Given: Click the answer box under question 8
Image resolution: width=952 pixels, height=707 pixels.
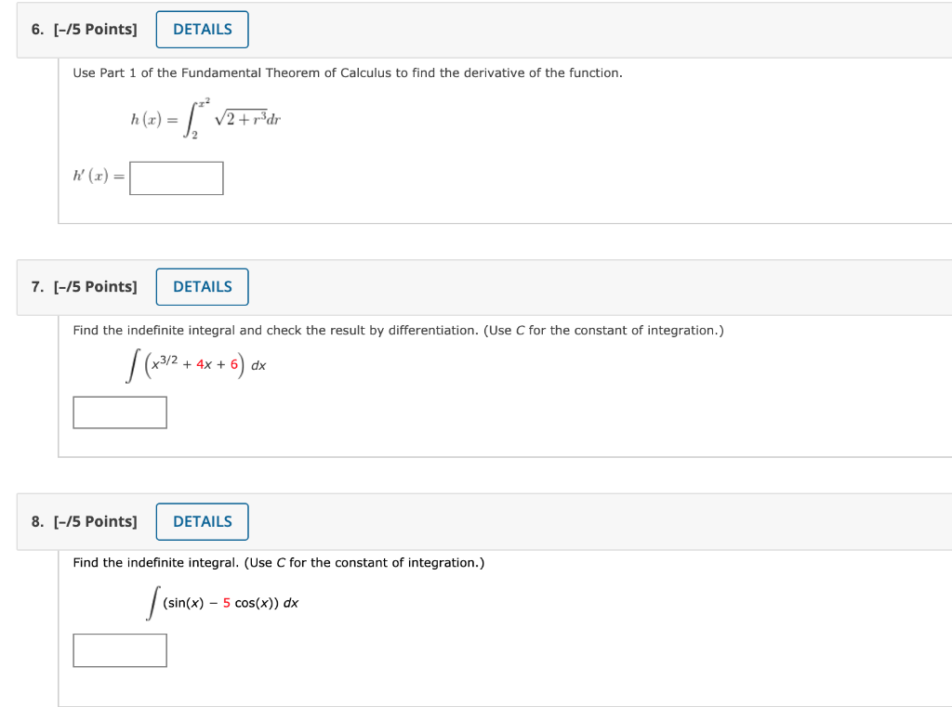Looking at the screenshot, I should pyautogui.click(x=119, y=649).
